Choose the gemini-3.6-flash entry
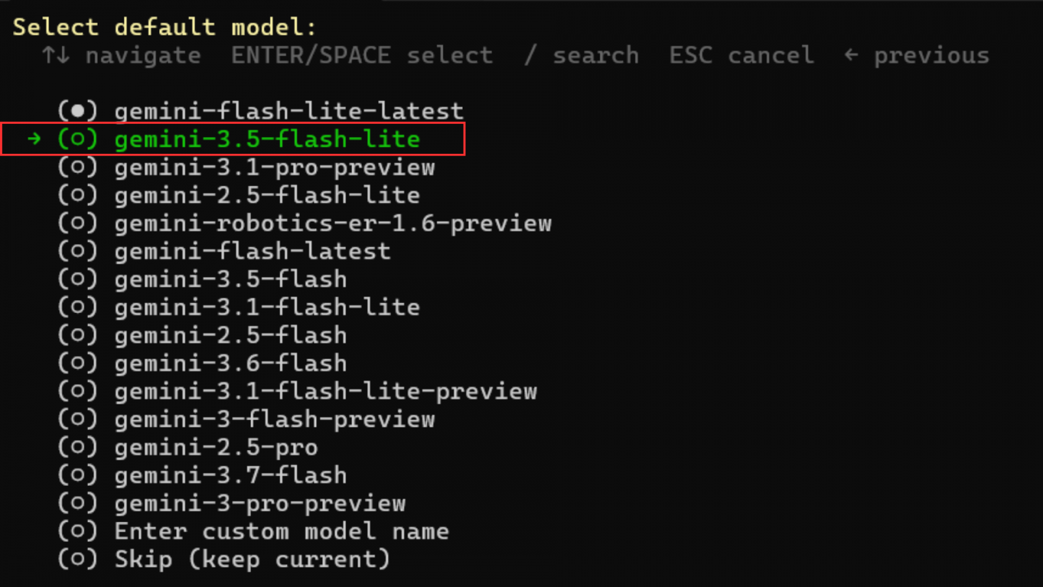1043x587 pixels. (x=202, y=363)
